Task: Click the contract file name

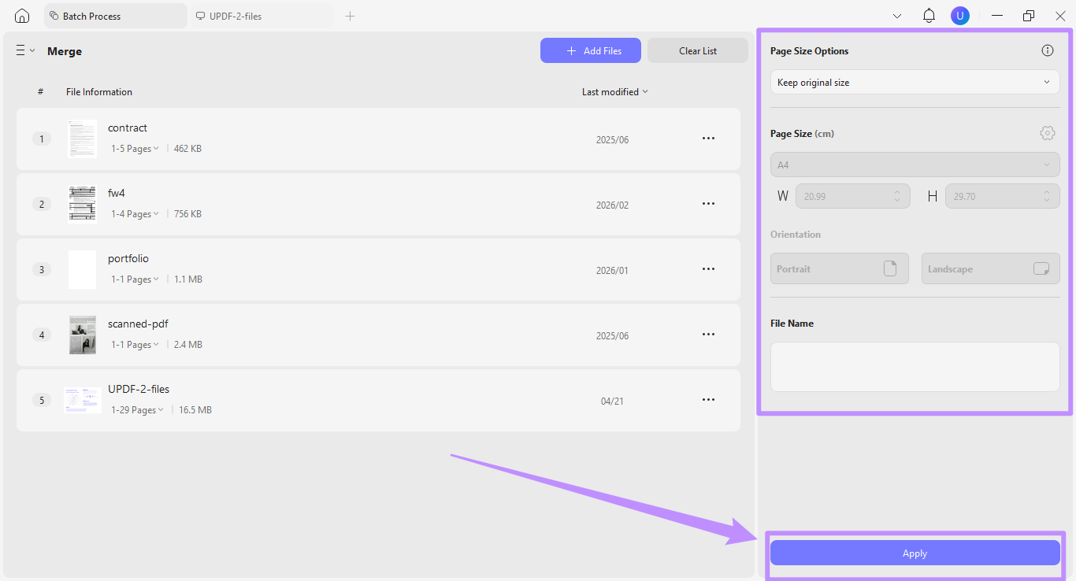Action: tap(128, 128)
